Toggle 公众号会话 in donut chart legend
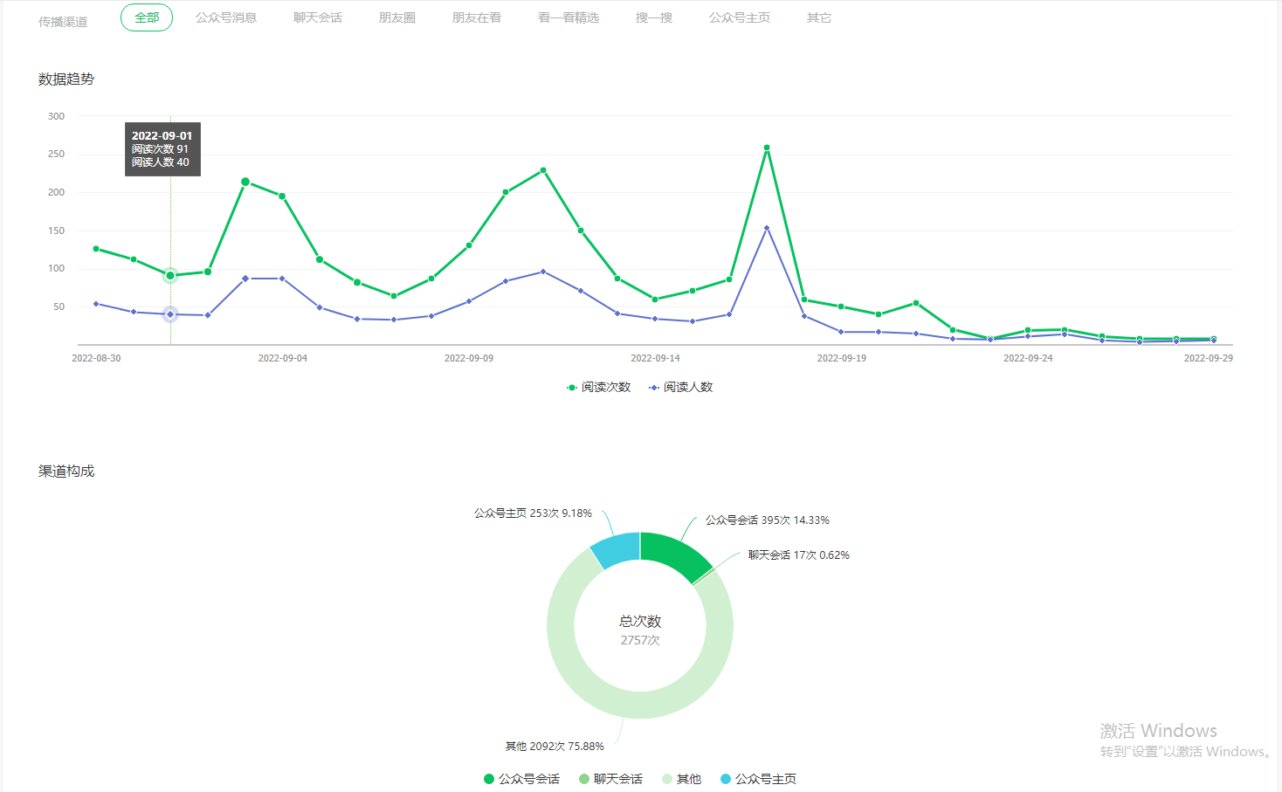The width and height of the screenshot is (1282, 792). (522, 779)
